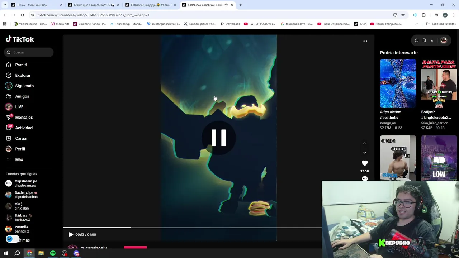Open a new browser tab
This screenshot has width=459, height=258.
240,5
